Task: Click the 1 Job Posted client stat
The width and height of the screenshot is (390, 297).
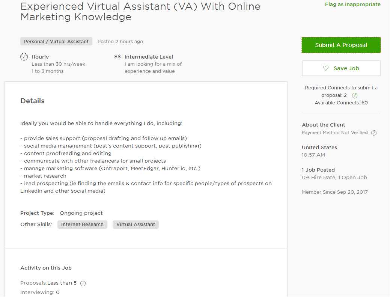Action: [x=318, y=170]
